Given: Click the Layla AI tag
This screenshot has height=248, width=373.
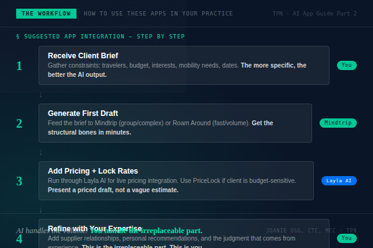Looking at the screenshot, I should pos(339,180).
